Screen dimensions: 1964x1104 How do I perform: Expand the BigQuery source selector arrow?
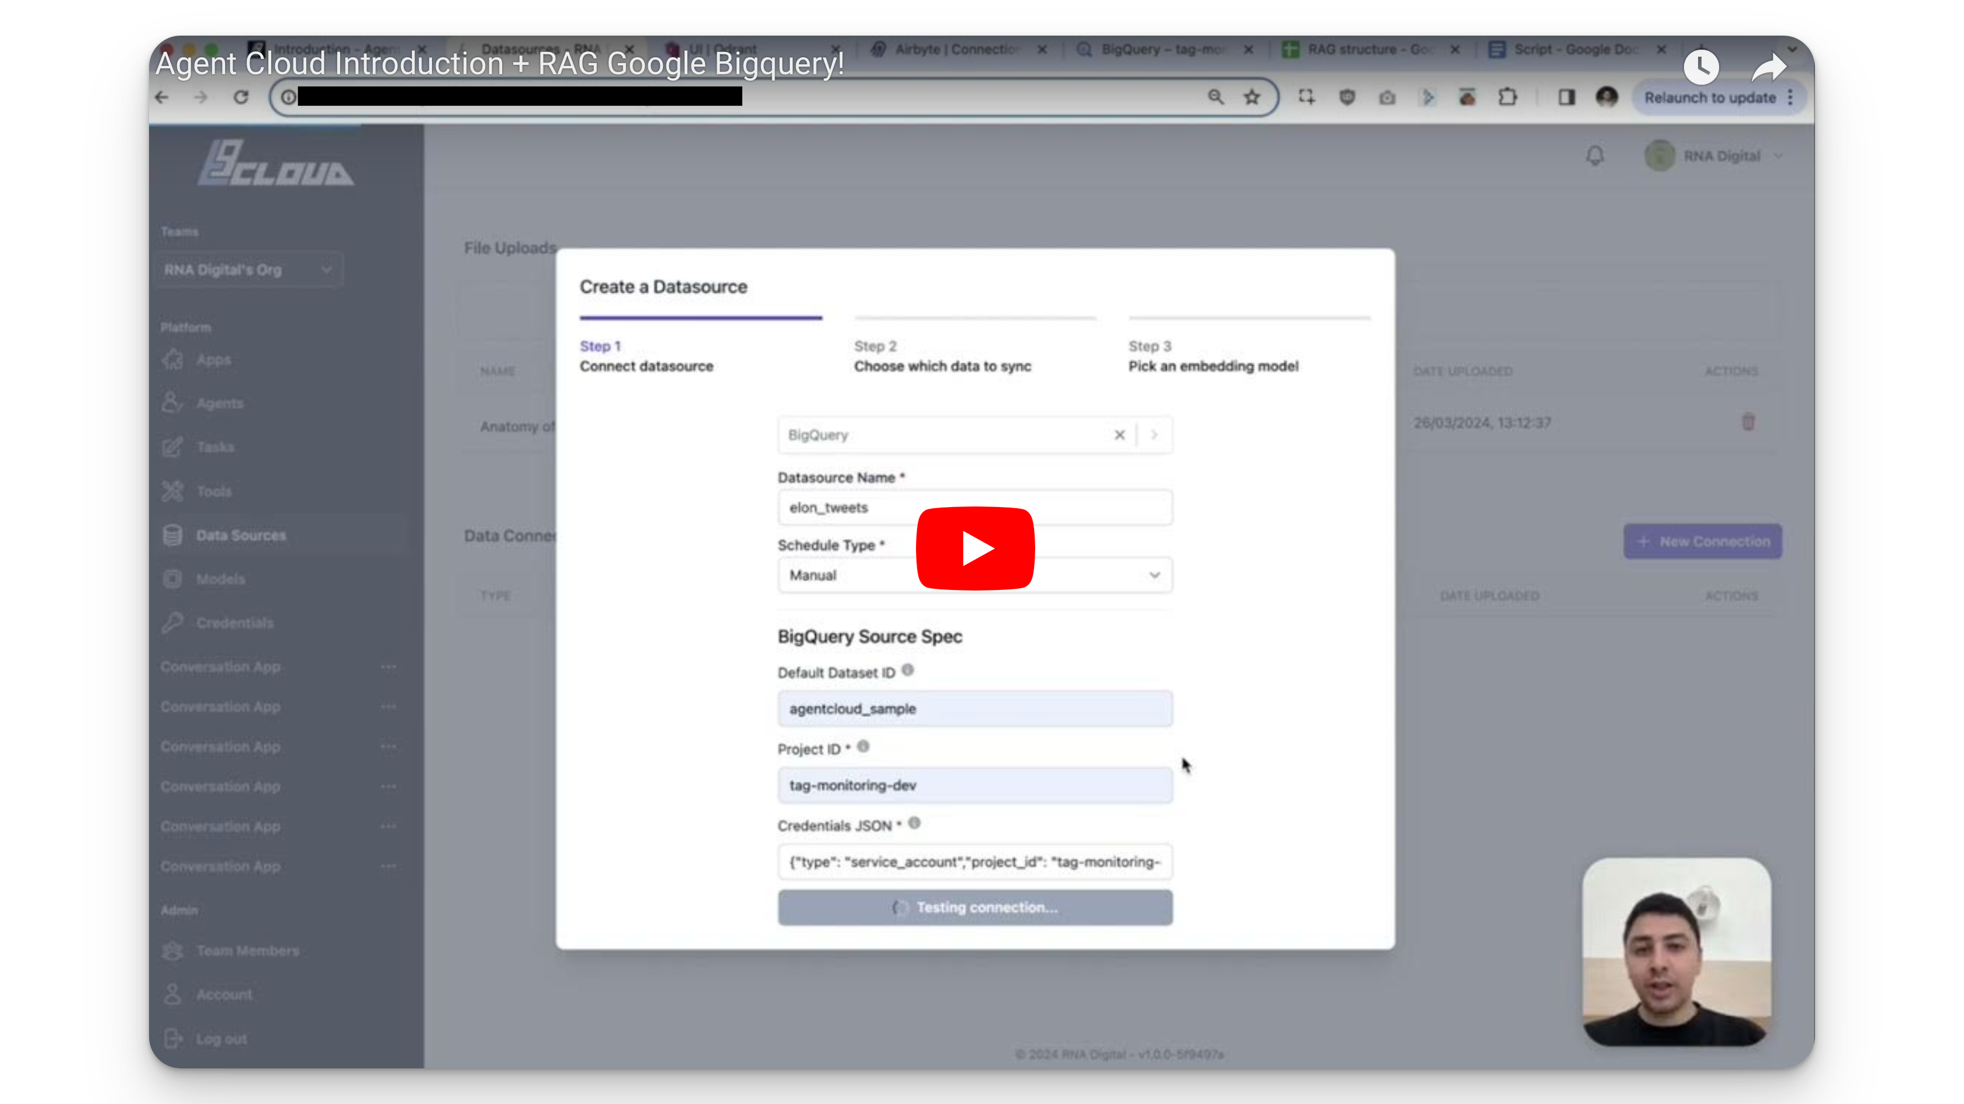(1154, 435)
